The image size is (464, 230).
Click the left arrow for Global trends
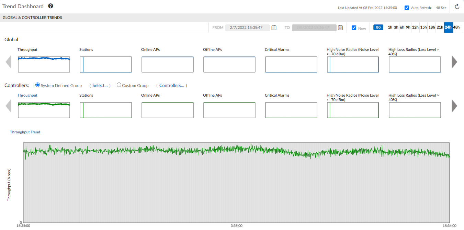coord(9,62)
